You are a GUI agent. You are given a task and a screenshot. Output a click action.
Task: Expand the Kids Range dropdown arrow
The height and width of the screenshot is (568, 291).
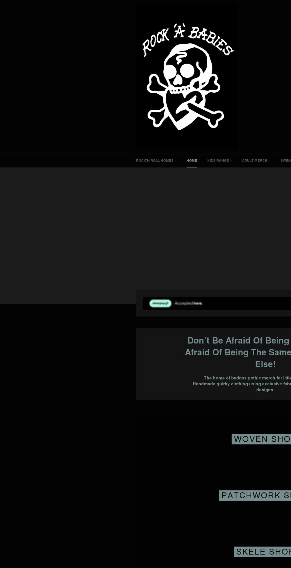click(231, 161)
